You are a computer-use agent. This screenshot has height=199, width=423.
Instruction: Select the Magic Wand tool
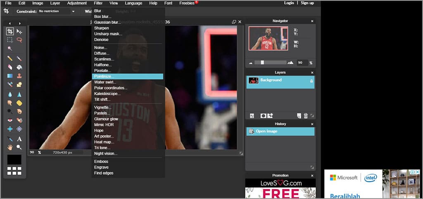[x=10, y=49]
